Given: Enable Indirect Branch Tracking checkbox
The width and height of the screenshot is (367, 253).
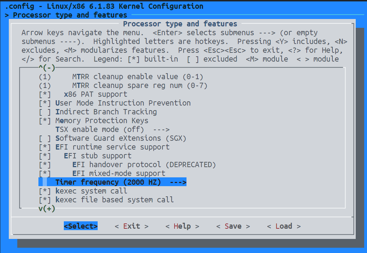Looking at the screenshot, I should coord(45,112).
